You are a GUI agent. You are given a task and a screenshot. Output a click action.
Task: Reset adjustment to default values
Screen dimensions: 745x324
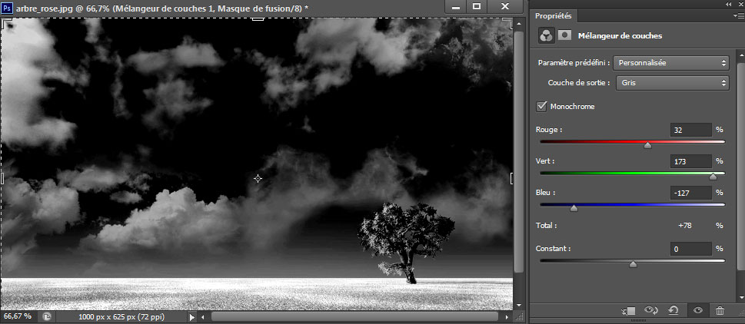tap(673, 310)
